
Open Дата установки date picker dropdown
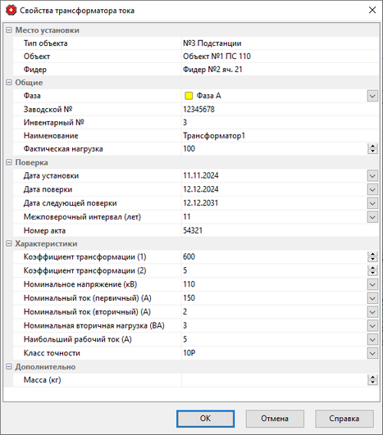[x=372, y=176]
